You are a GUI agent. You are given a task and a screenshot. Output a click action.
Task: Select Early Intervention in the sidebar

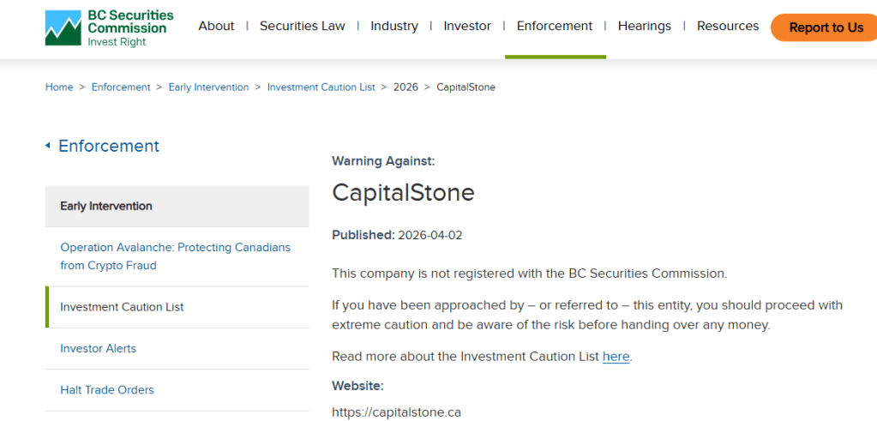[106, 206]
